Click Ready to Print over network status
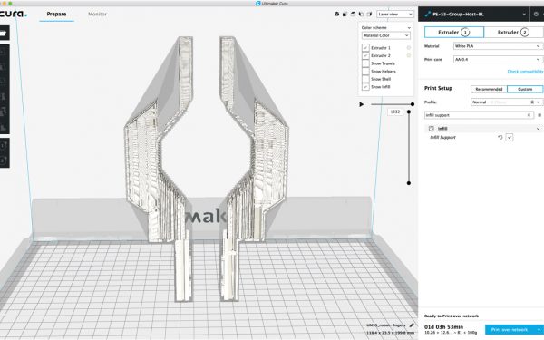Viewport: 544px width, 340px height. pos(452,316)
